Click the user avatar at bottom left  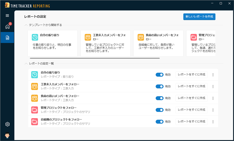[7, 135]
